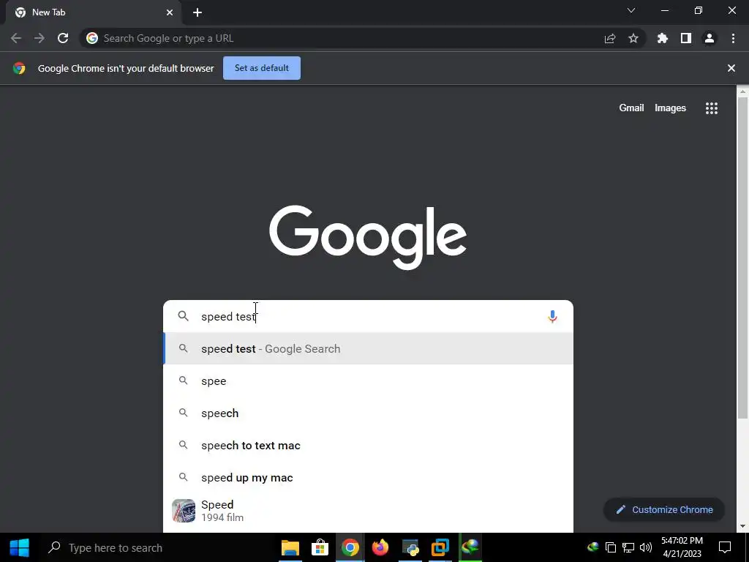Bookmark this tab with the star icon
The image size is (749, 562).
coord(633,38)
